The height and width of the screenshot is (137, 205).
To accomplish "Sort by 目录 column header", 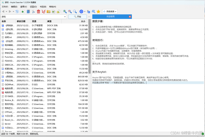I will click(x=39, y=21).
